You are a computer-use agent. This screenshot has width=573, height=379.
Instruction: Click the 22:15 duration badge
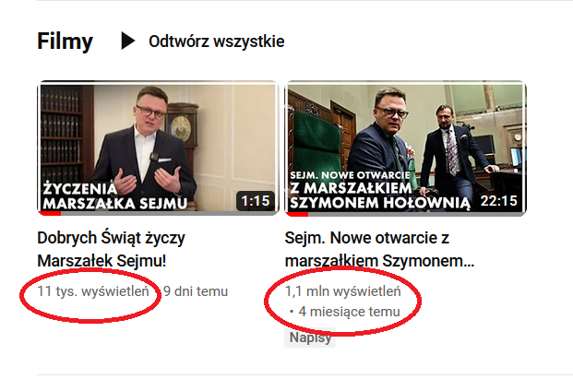[499, 201]
